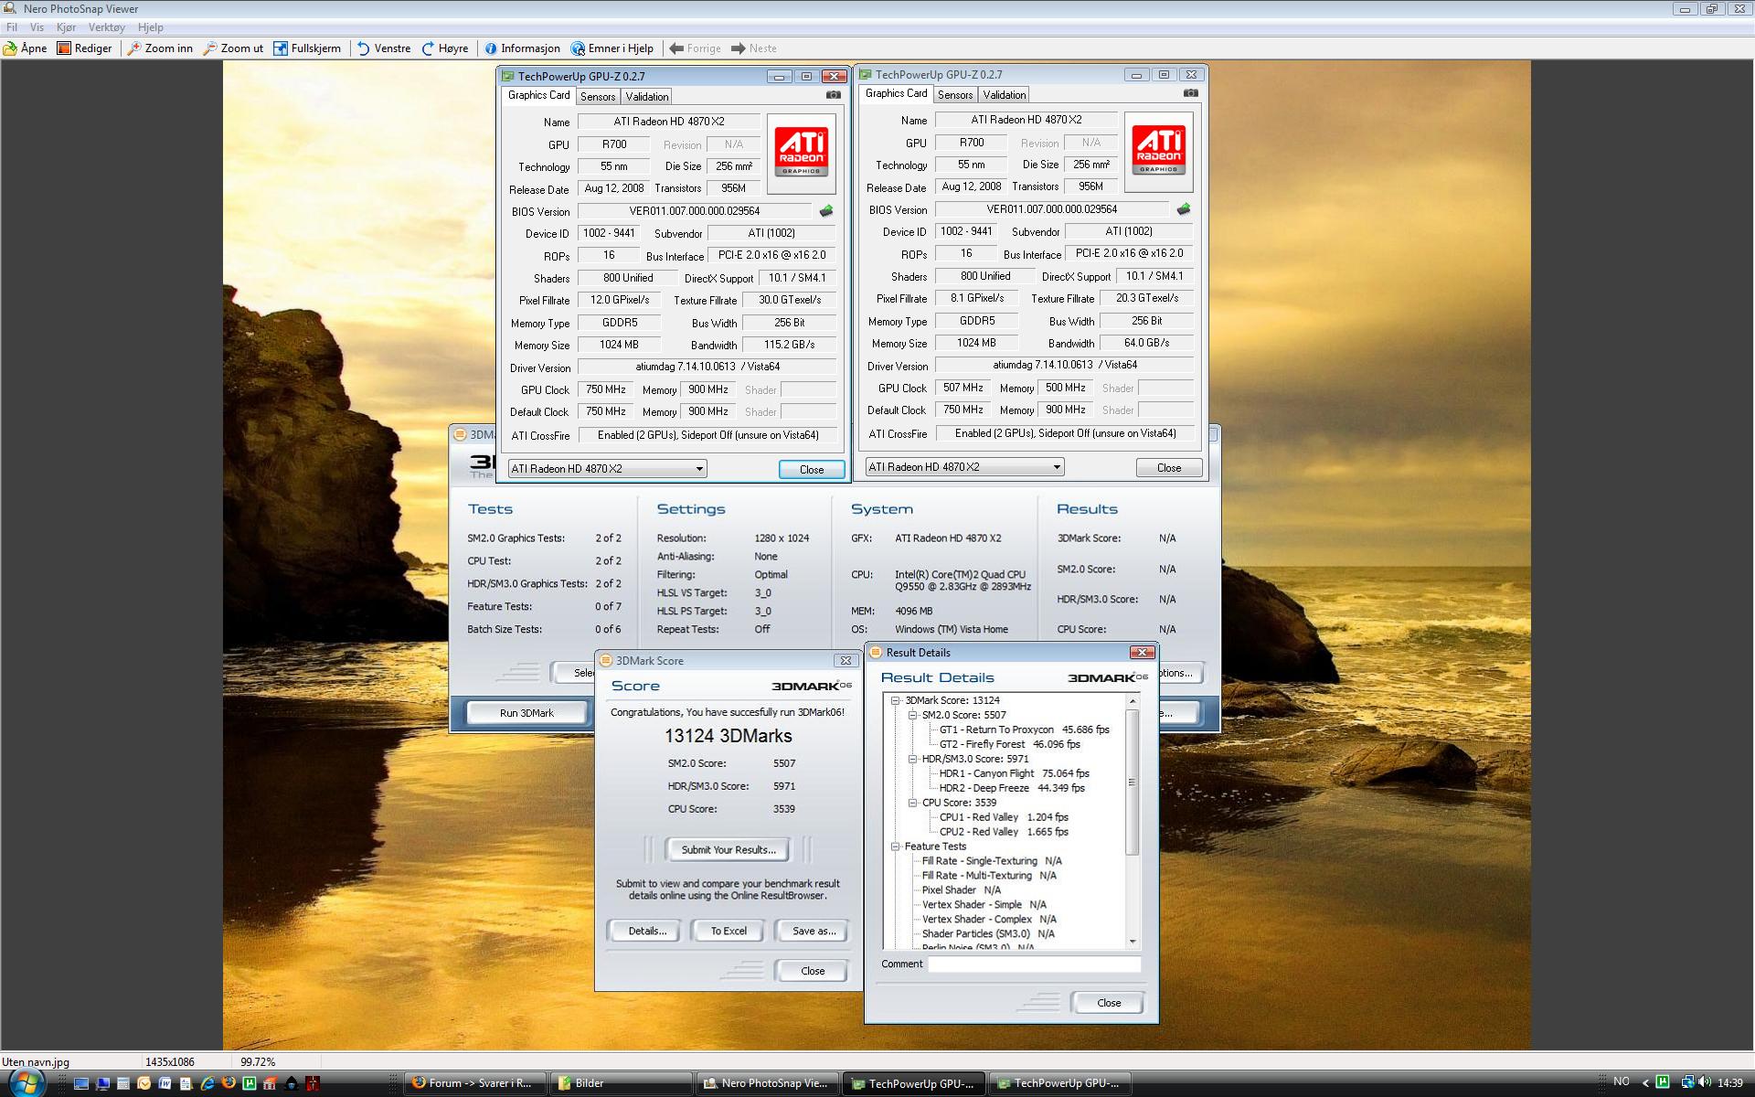Zoom out using the Zoom ut tool
This screenshot has width=1755, height=1097.
233,48
